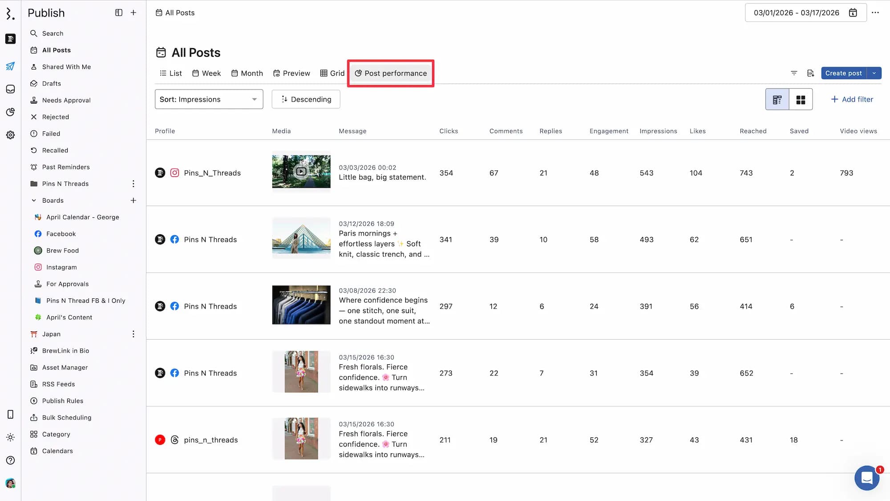Image resolution: width=890 pixels, height=501 pixels.
Task: Switch to card grid layout toggle
Action: (801, 99)
